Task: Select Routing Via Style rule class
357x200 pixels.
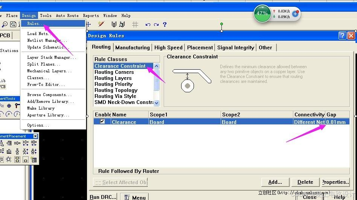Action: point(124,96)
